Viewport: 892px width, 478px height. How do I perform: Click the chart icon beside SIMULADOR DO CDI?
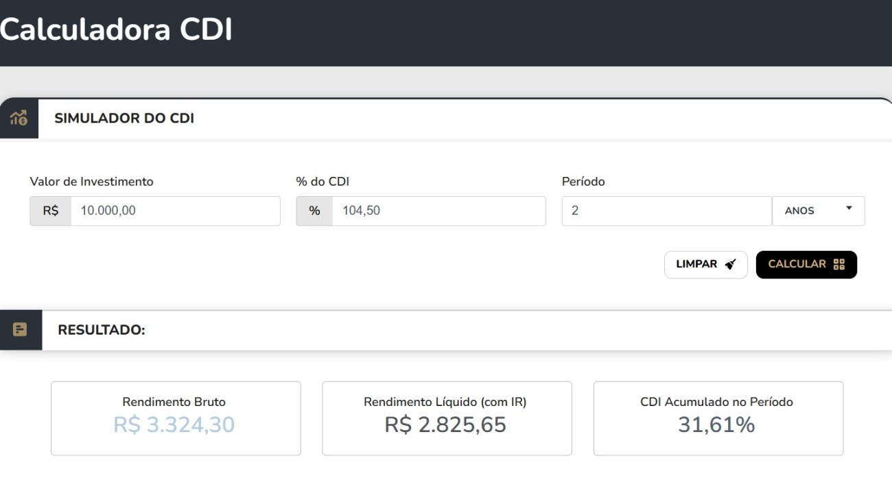point(18,117)
